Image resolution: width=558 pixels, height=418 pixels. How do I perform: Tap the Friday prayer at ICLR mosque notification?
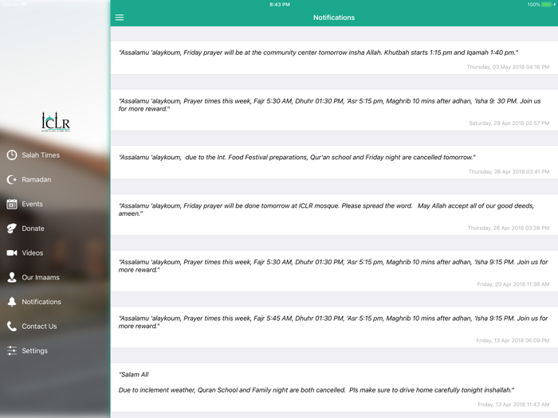334,215
